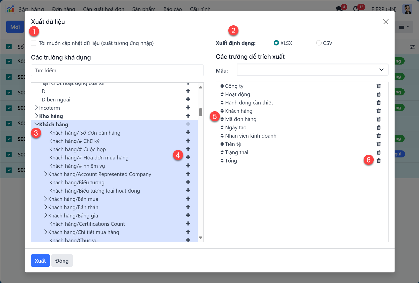
Task: Open the Mẫu template dropdown
Action: click(312, 70)
